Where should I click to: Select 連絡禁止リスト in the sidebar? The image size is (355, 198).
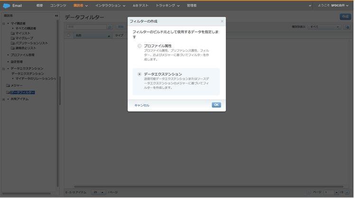pyautogui.click(x=26, y=48)
